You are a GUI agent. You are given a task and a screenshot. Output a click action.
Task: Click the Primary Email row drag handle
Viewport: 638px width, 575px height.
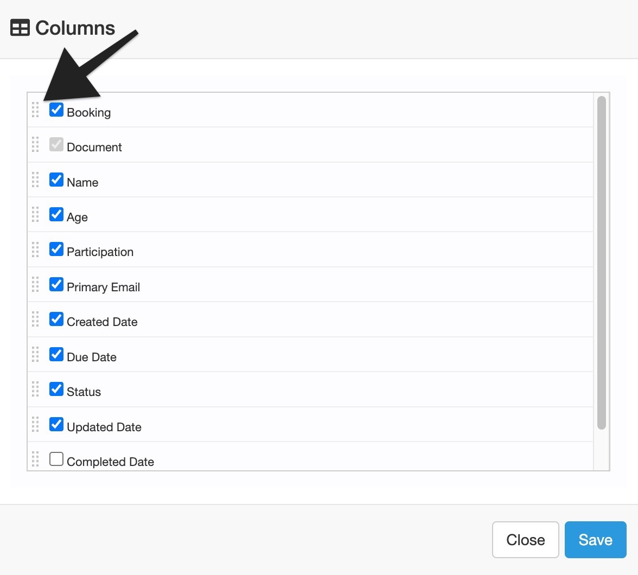[x=35, y=284]
